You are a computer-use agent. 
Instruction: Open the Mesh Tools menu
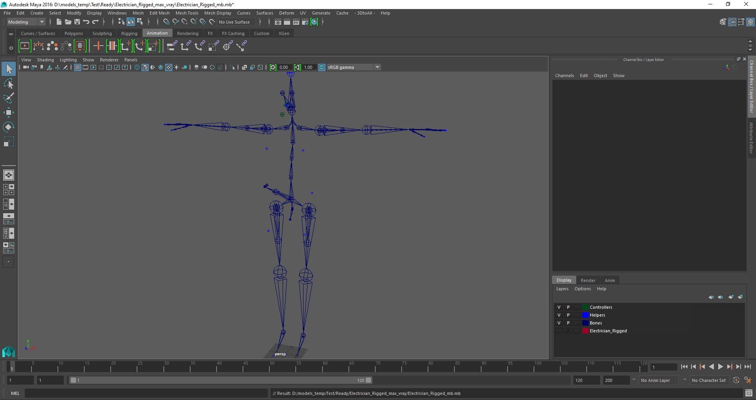187,13
